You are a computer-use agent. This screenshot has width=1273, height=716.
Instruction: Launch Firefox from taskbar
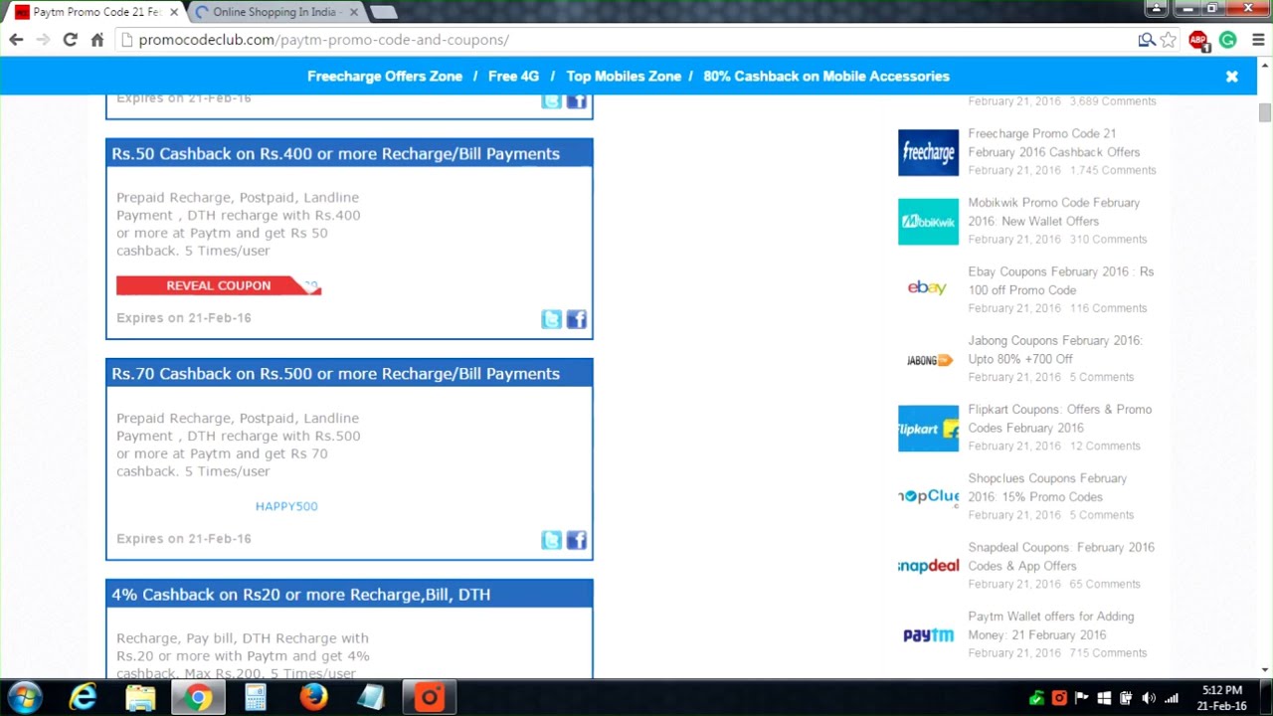click(x=313, y=698)
